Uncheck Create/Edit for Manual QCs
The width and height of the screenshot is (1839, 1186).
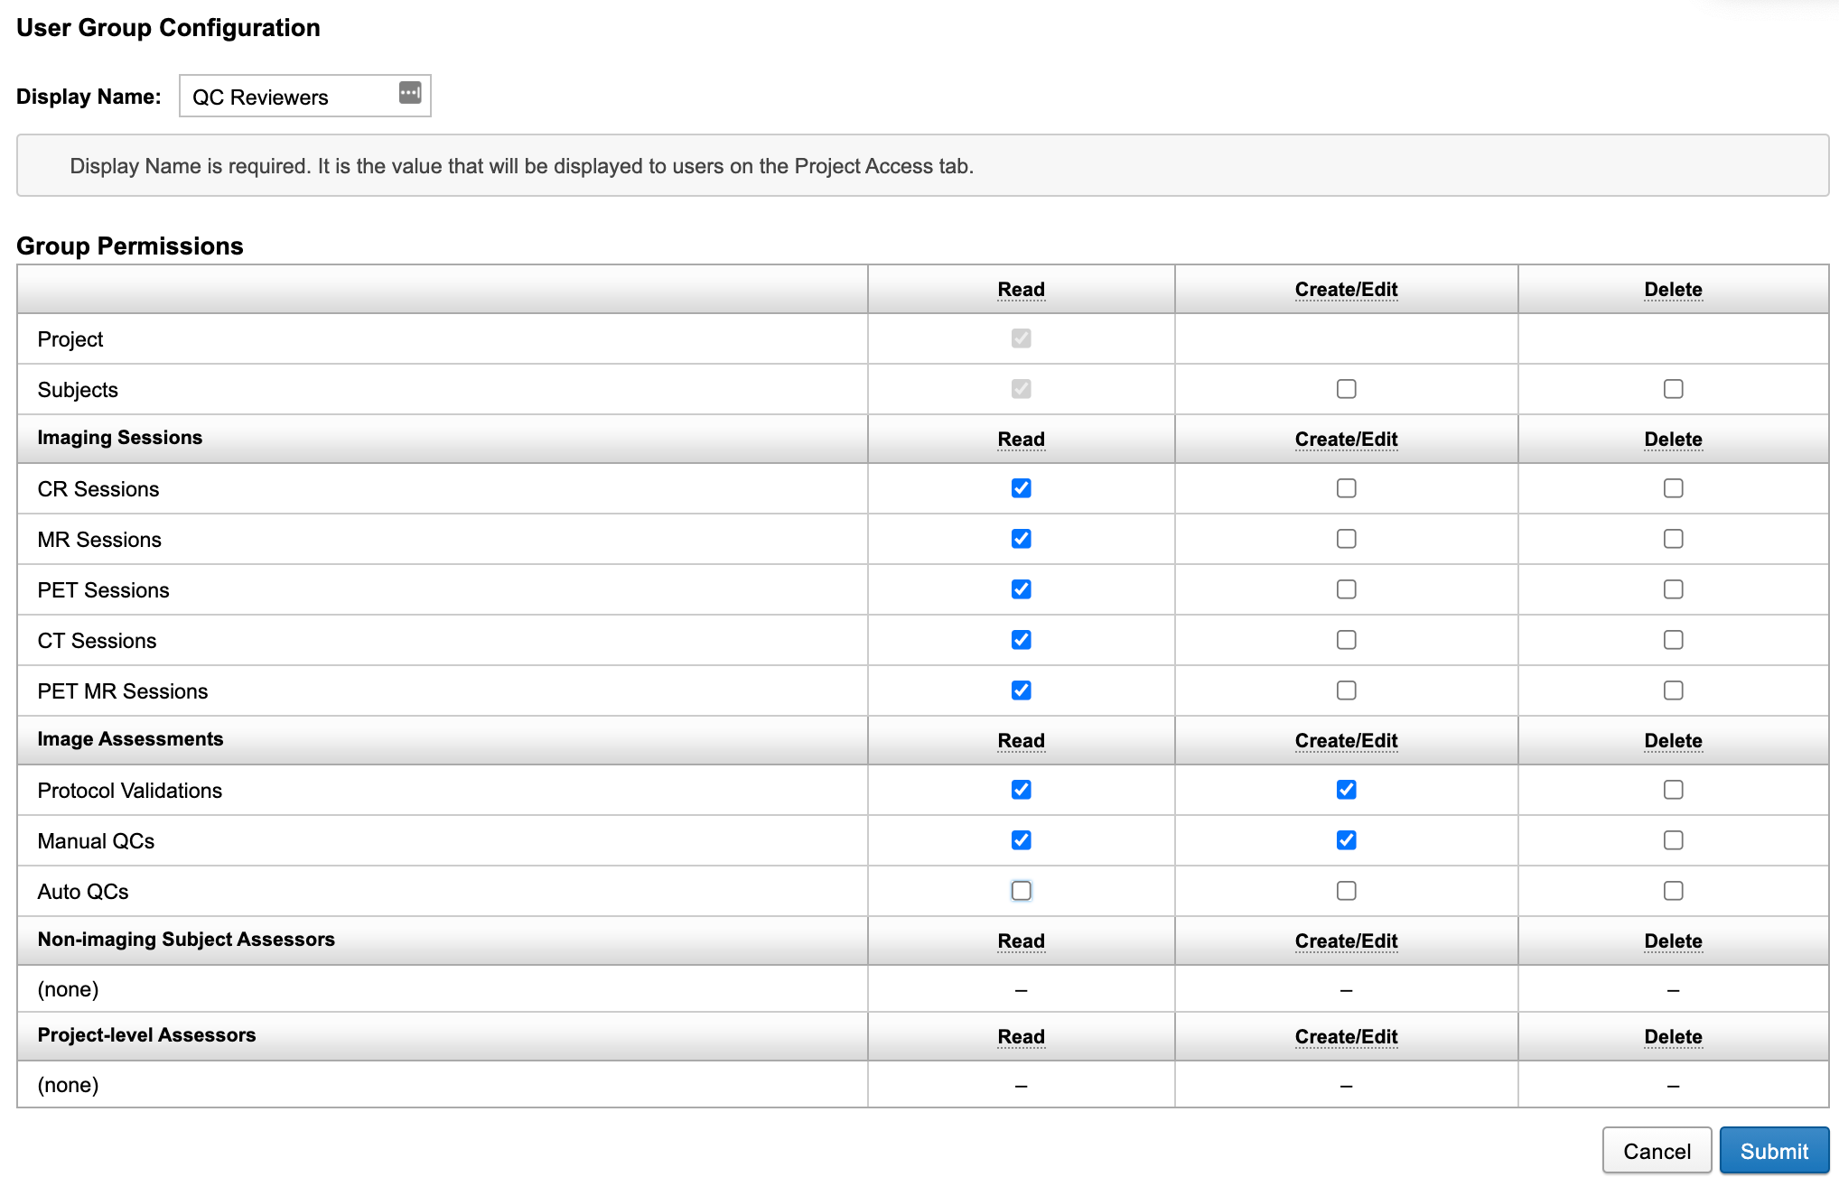coord(1346,840)
